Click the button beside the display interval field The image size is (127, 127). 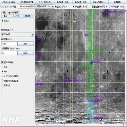click(25, 44)
